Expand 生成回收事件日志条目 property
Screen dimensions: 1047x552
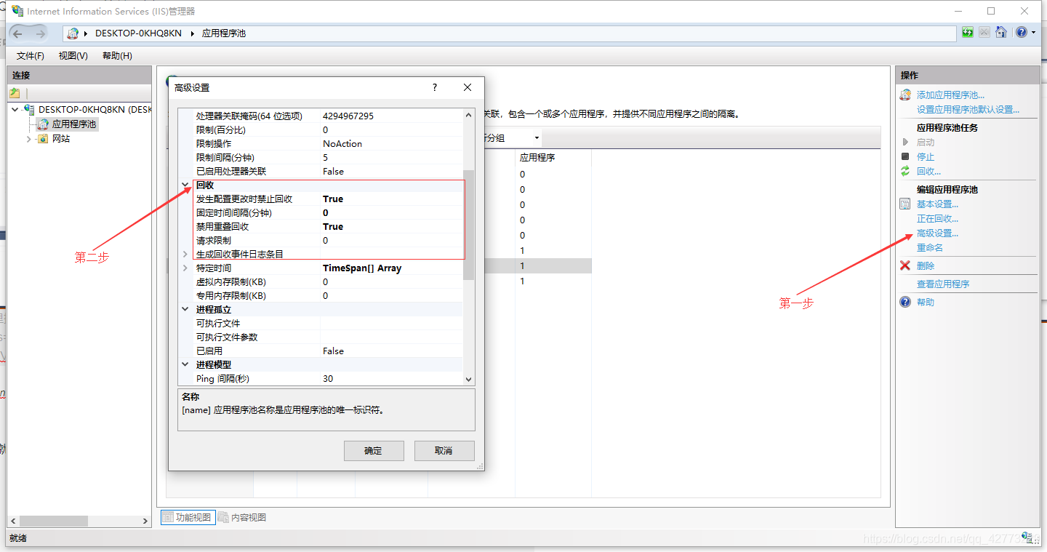tap(185, 254)
